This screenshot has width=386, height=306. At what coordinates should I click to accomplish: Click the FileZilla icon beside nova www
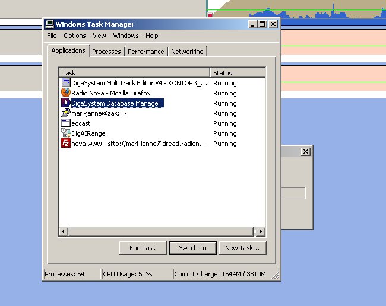click(x=66, y=144)
